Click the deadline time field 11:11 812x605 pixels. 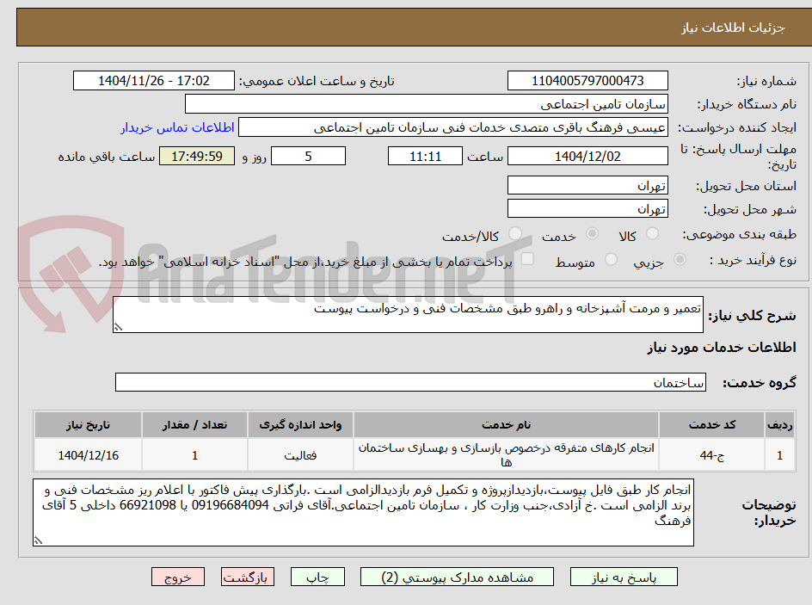(425, 156)
